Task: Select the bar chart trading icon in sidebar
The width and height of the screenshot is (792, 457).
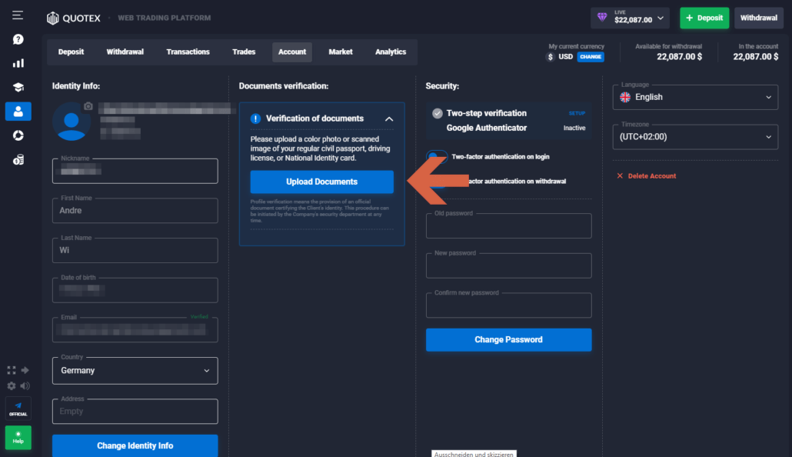Action: point(17,62)
